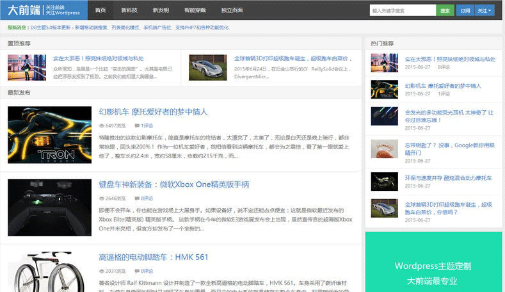Click the view-count eye icon showing 6497浏览
This screenshot has width=505, height=292.
[x=102, y=126]
